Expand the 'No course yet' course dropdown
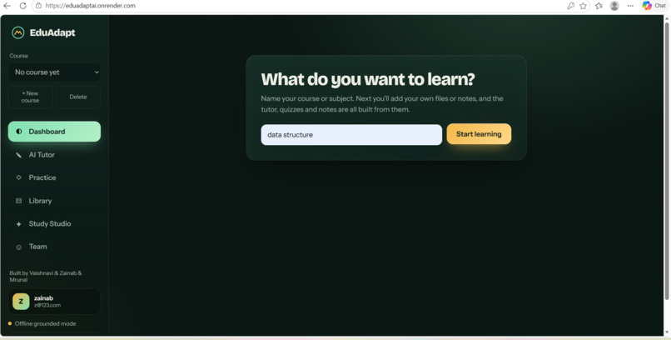The width and height of the screenshot is (671, 340). [54, 72]
